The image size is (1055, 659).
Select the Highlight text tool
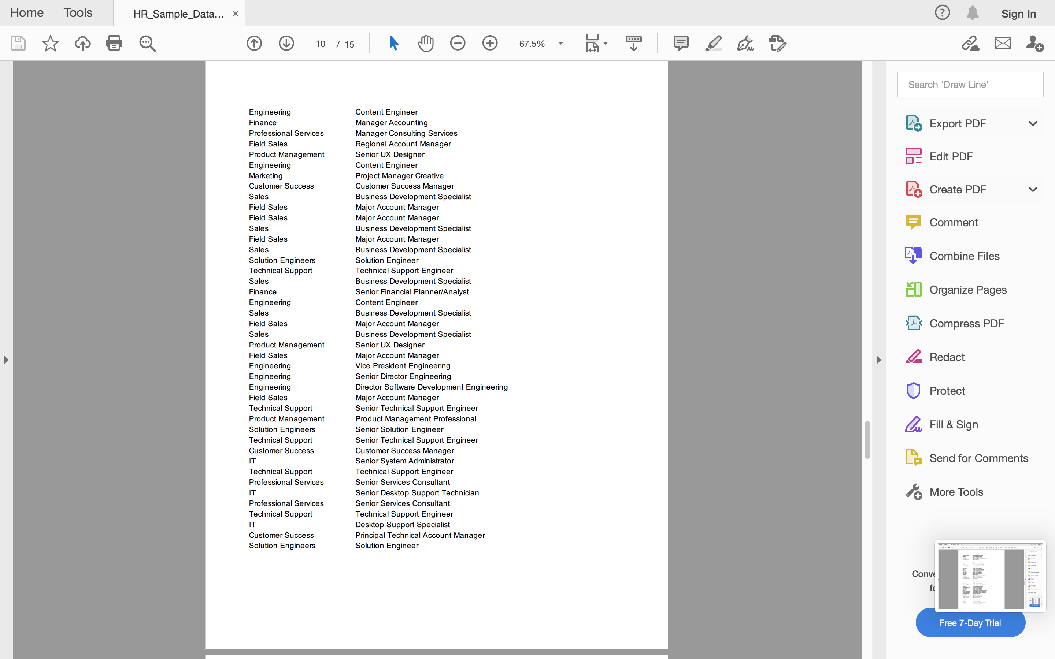click(x=713, y=43)
